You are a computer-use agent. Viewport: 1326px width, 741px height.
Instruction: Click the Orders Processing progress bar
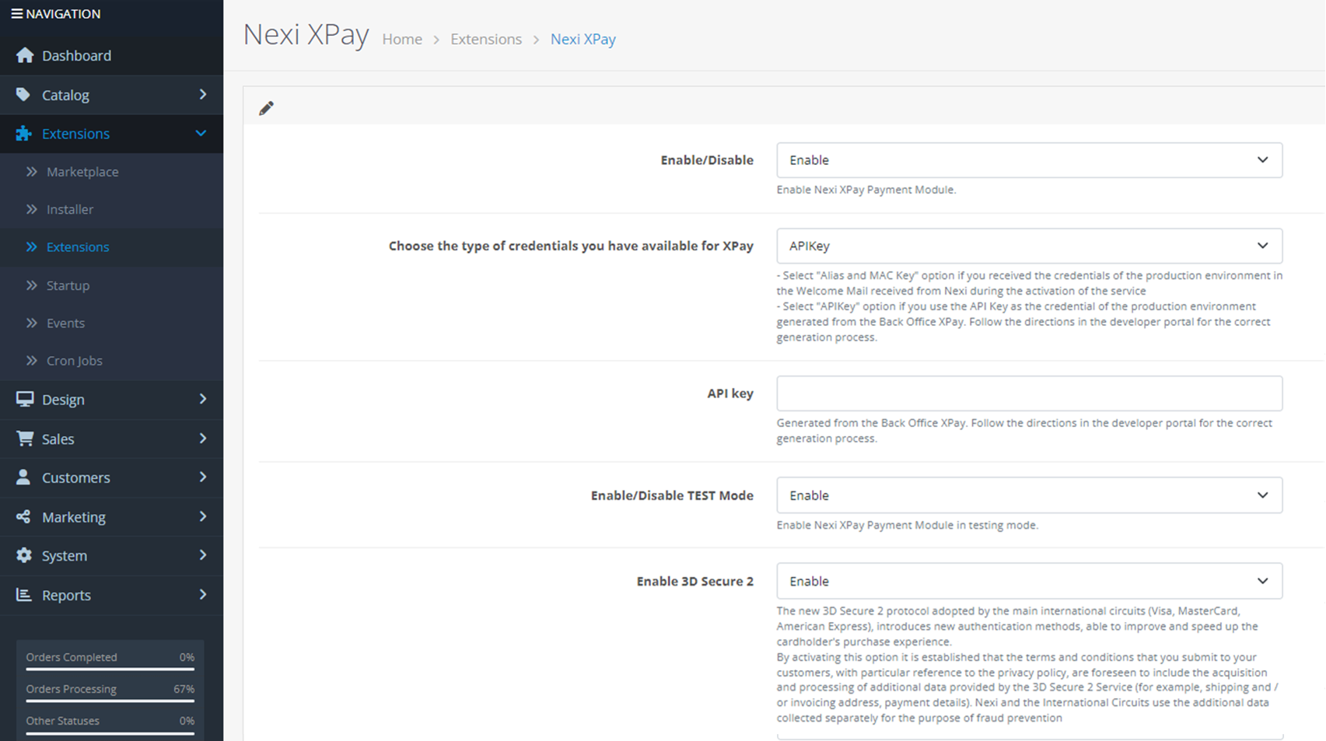pyautogui.click(x=110, y=700)
